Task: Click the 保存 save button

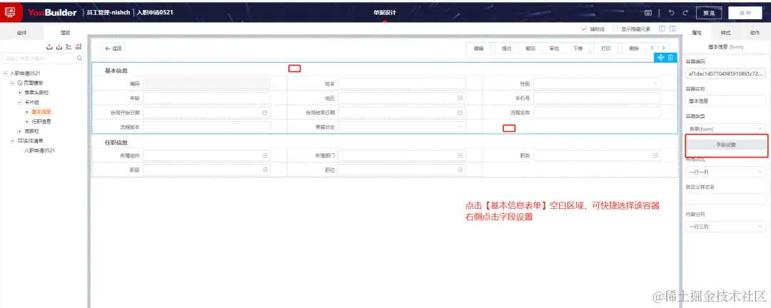Action: point(745,14)
